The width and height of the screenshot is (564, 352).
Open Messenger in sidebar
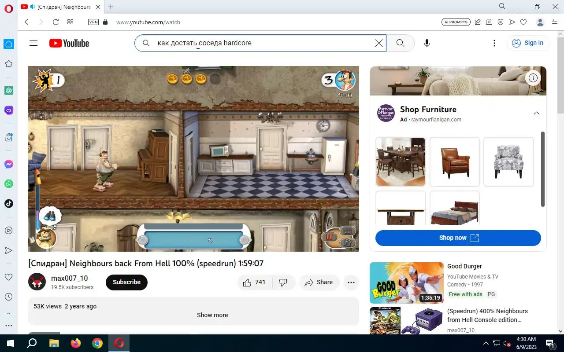[x=8, y=164]
